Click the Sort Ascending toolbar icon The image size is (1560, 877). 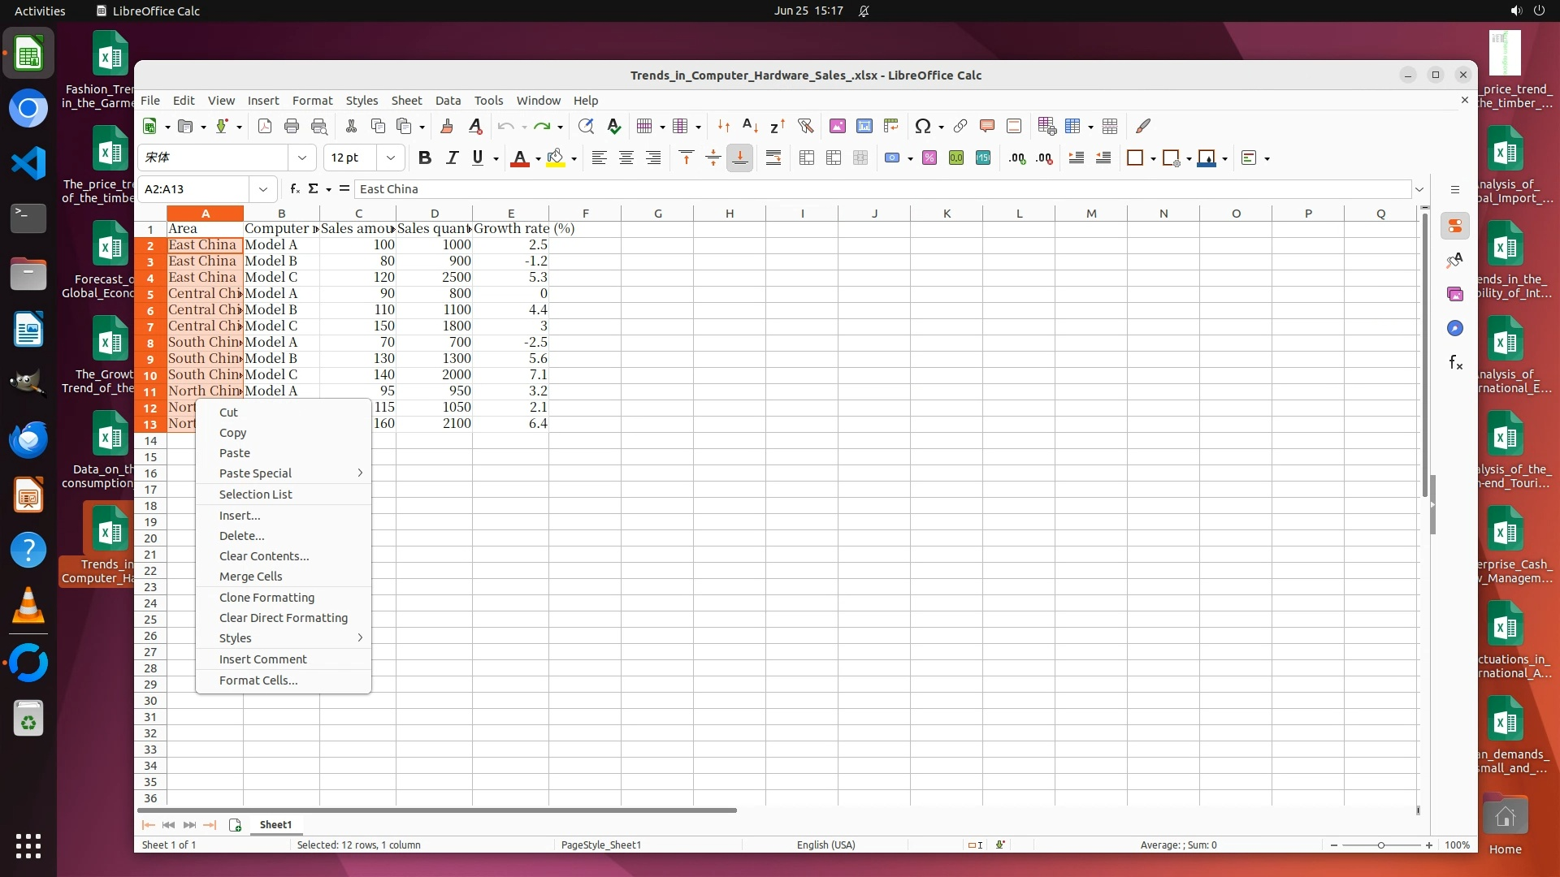[750, 126]
